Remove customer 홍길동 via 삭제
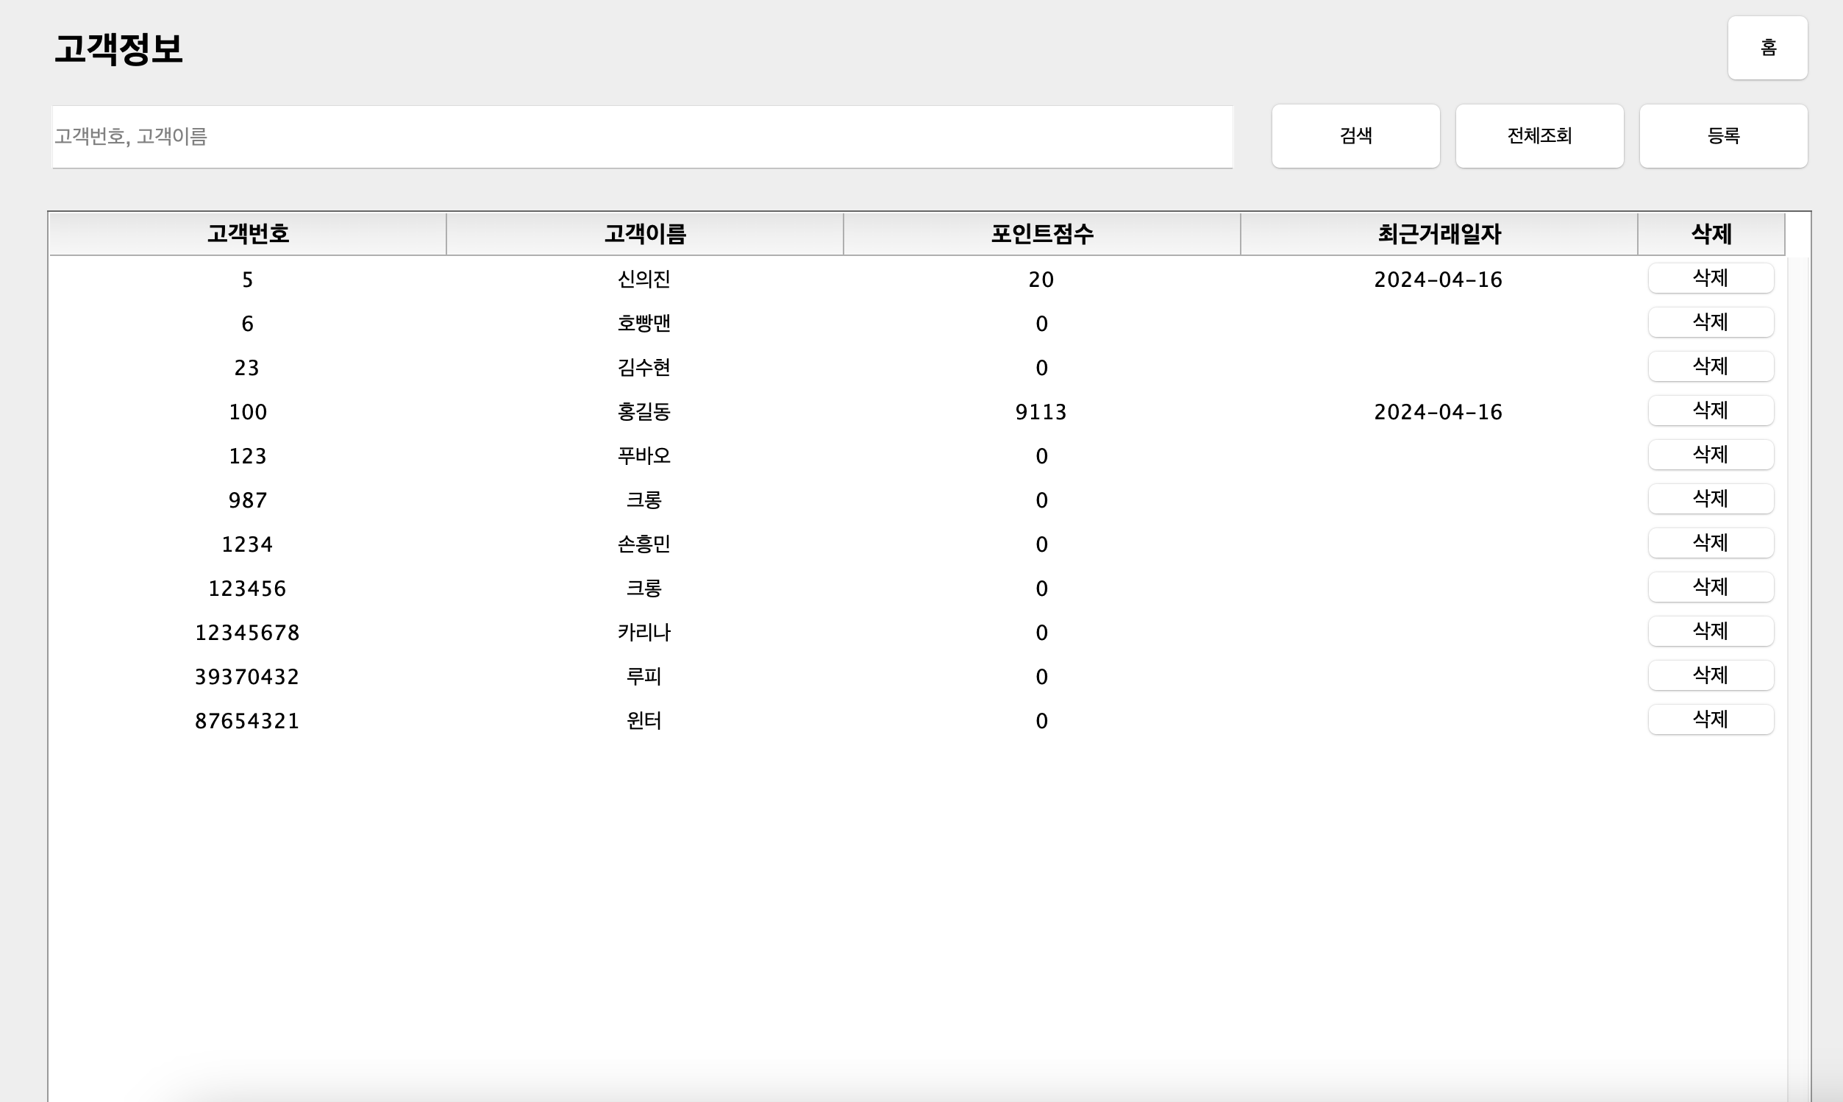The width and height of the screenshot is (1843, 1102). click(x=1710, y=410)
